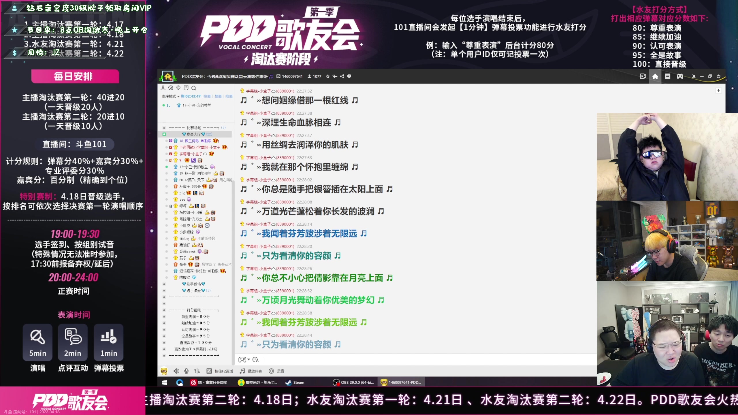
Task: Begin recording using the 录音 icon
Action: click(x=271, y=371)
